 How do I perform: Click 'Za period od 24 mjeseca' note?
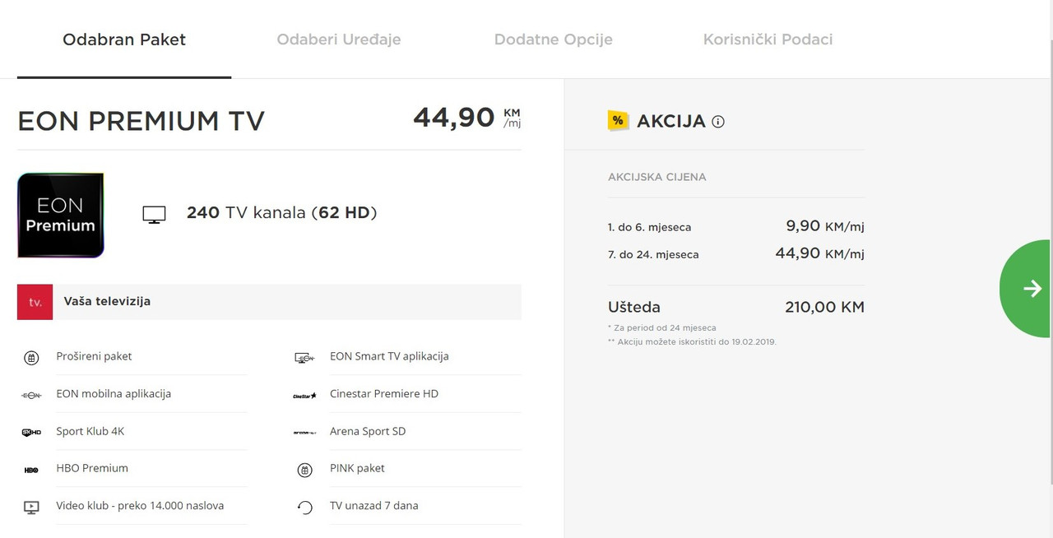pos(661,327)
